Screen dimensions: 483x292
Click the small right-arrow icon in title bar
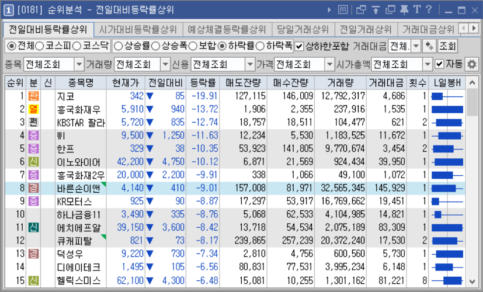tap(329, 10)
